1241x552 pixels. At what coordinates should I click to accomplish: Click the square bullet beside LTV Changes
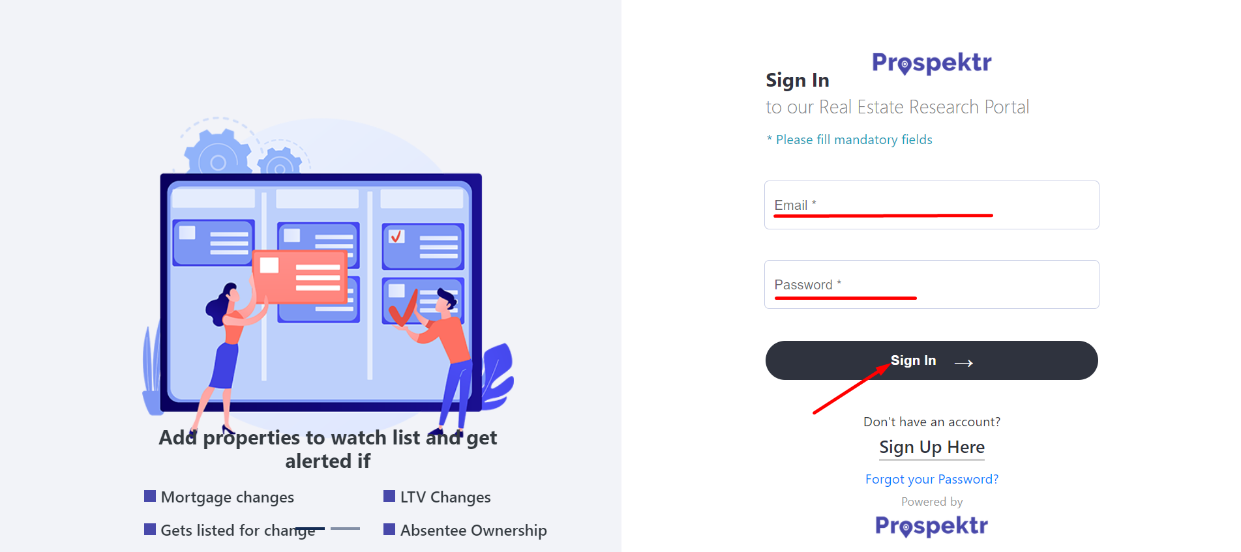click(x=389, y=496)
